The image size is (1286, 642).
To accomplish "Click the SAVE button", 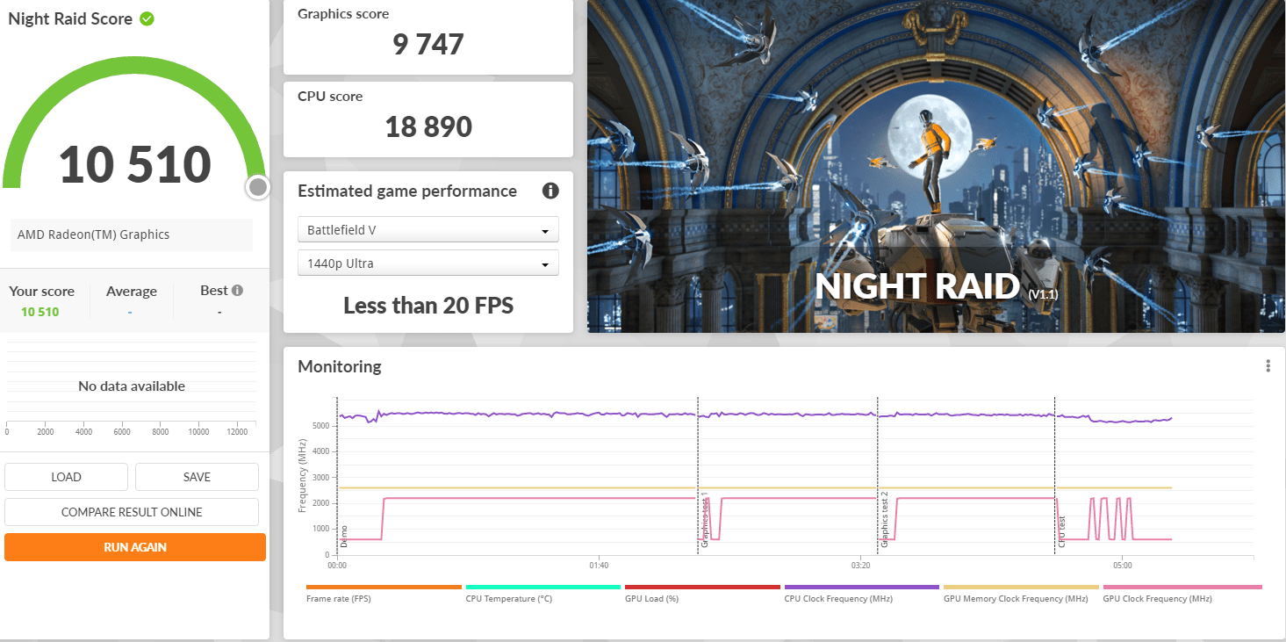I will coord(197,477).
